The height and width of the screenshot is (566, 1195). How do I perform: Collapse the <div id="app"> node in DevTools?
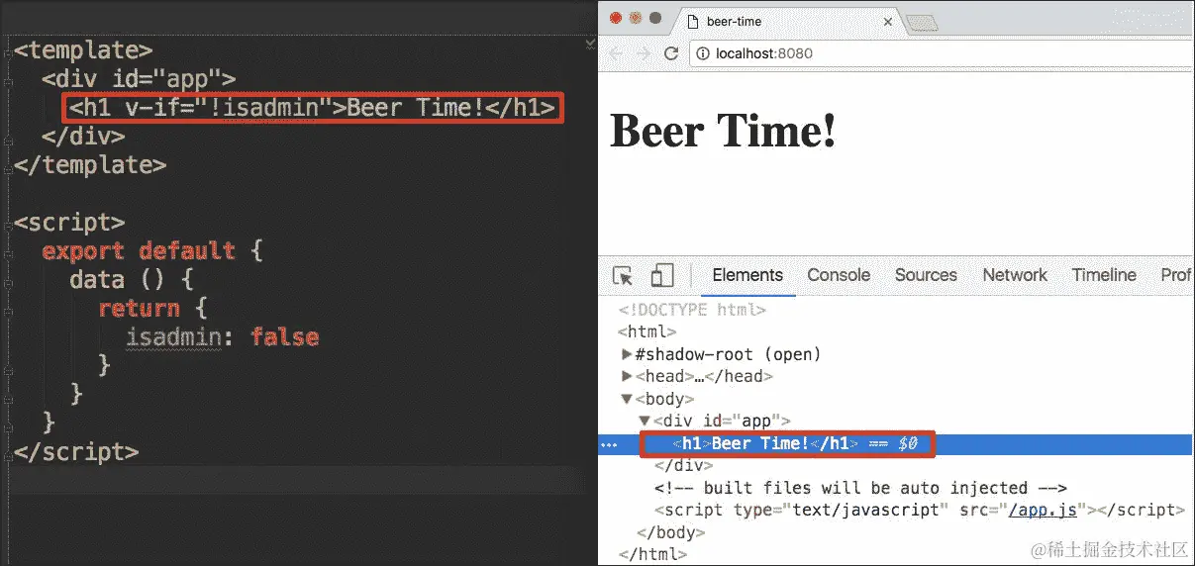tap(645, 421)
